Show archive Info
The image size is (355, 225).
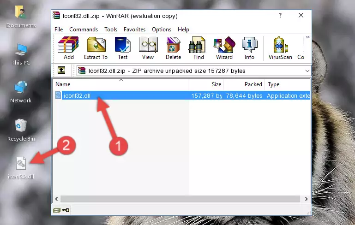249,48
